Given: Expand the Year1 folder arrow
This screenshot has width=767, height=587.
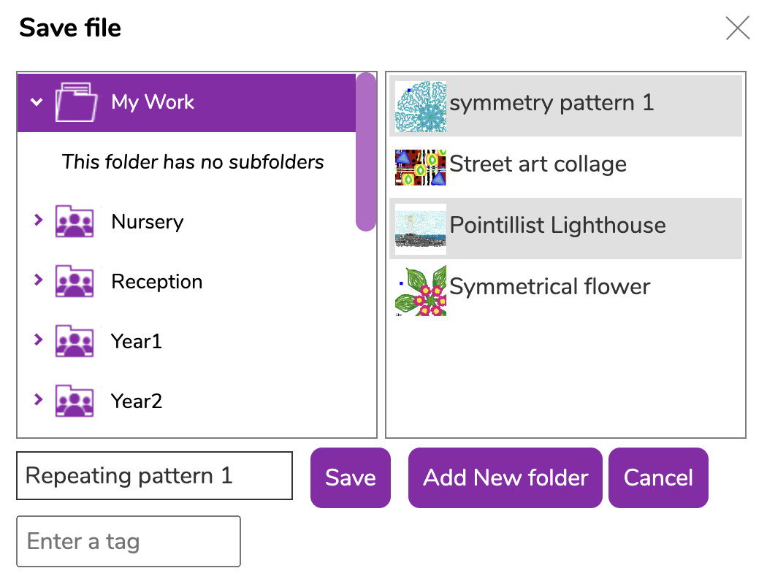Looking at the screenshot, I should click(38, 339).
